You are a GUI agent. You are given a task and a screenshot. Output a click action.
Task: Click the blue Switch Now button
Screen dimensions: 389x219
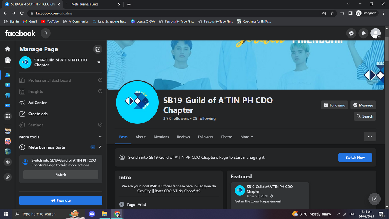355,158
